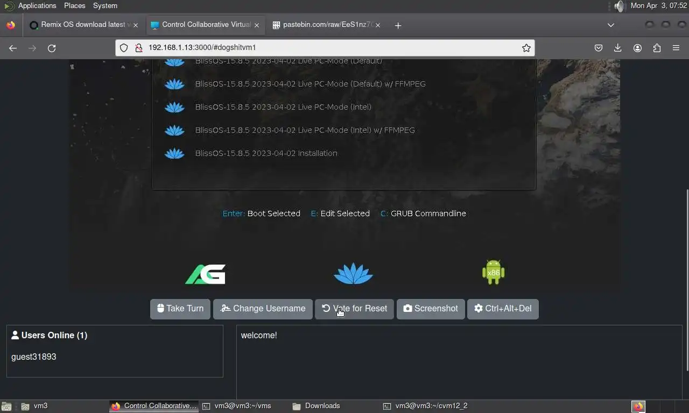
Task: Click the Android x86 robot logo
Action: (x=493, y=272)
